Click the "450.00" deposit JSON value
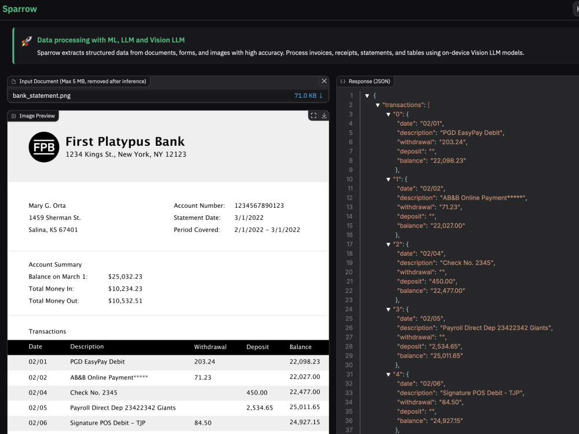The image size is (579, 434). (442, 281)
